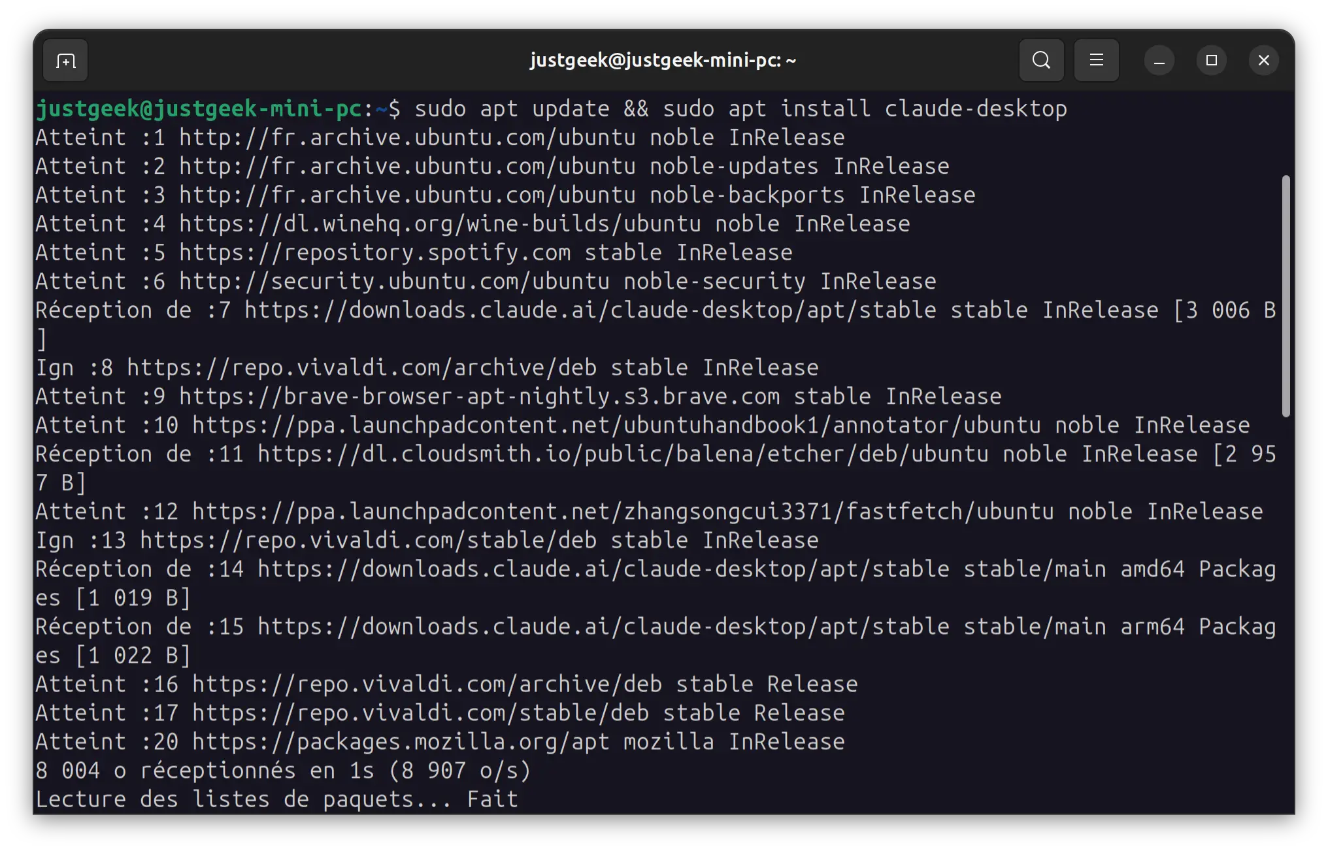This screenshot has height=851, width=1328.
Task: Click the brave-browser-apt-nightly URL
Action: 479,396
